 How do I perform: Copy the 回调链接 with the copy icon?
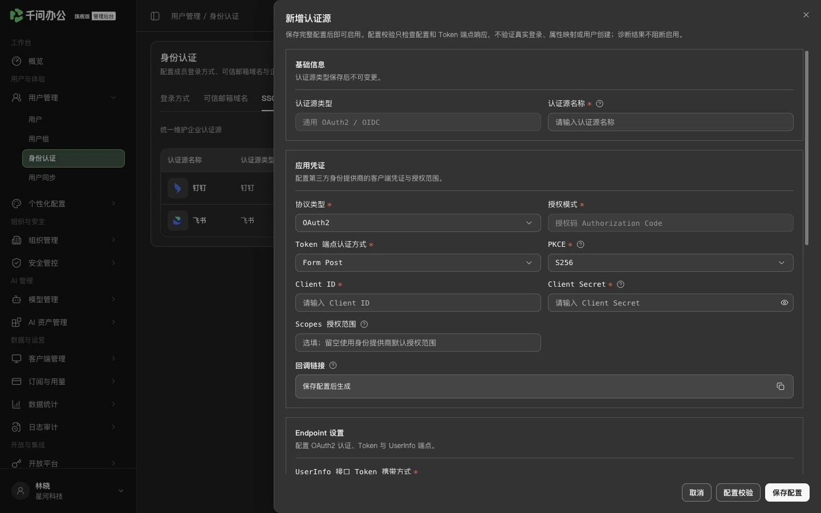click(781, 386)
